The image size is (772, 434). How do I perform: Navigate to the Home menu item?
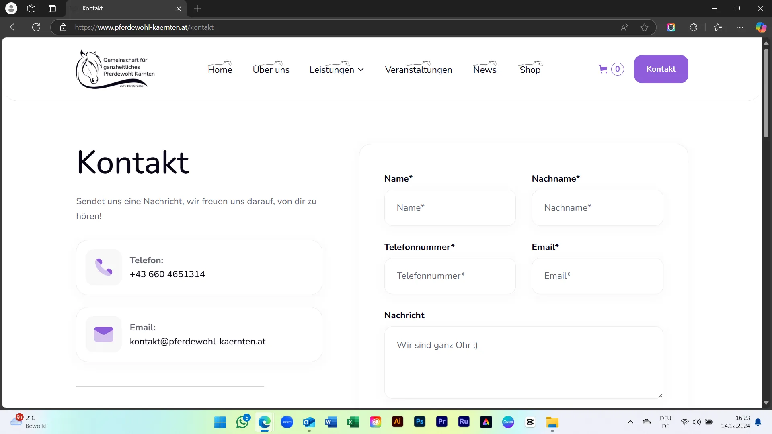[x=220, y=70]
